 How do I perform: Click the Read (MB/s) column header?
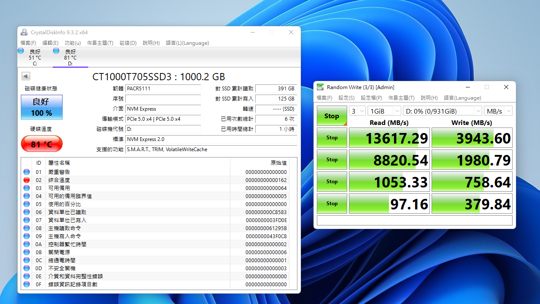(x=389, y=122)
